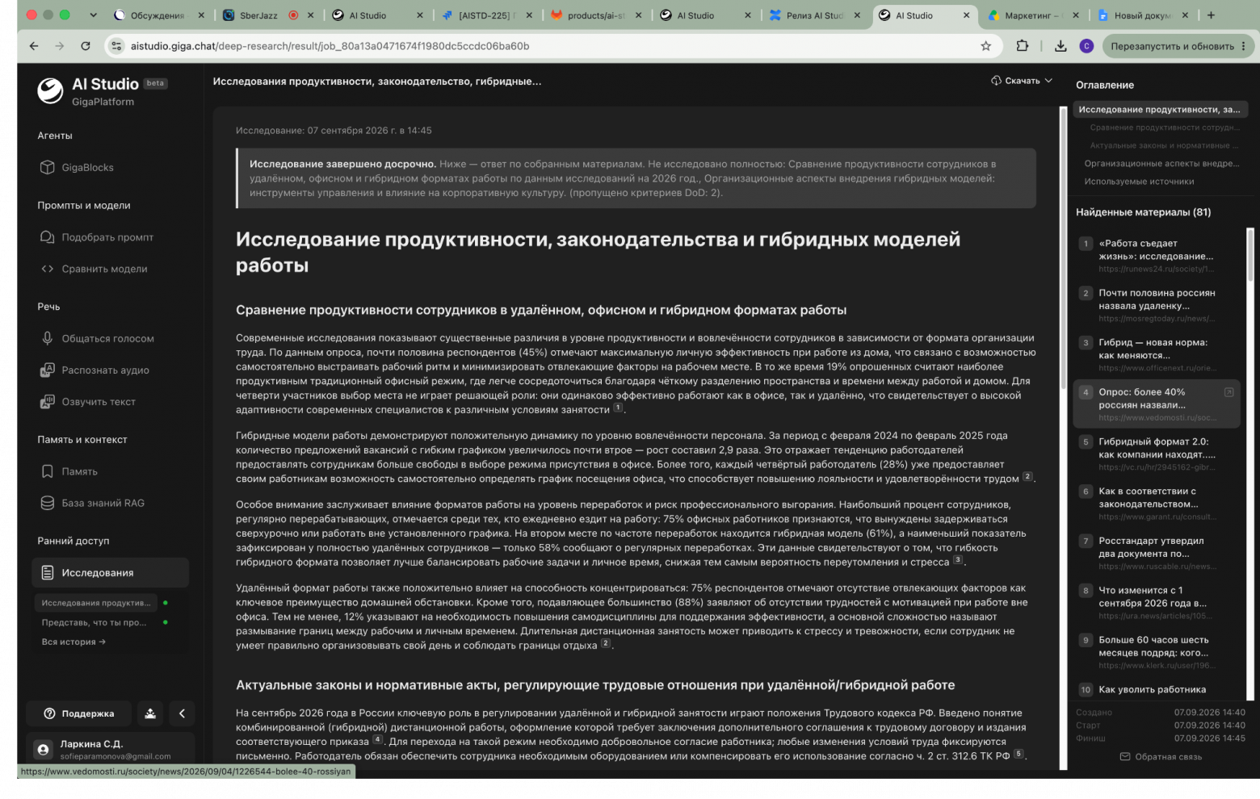This screenshot has height=799, width=1260.
Task: Close the Маркетинг browser tab
Action: [1075, 15]
